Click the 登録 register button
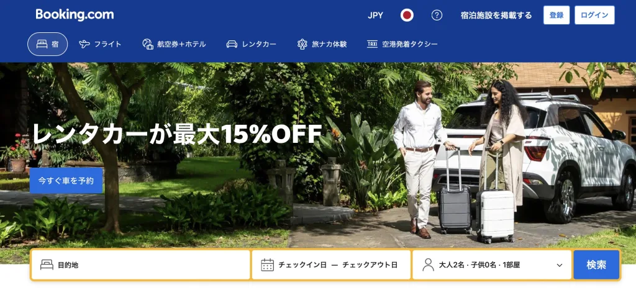This screenshot has width=636, height=290. 556,16
